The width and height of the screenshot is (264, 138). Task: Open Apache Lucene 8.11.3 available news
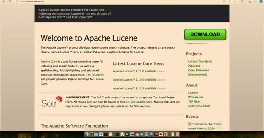(x=134, y=88)
